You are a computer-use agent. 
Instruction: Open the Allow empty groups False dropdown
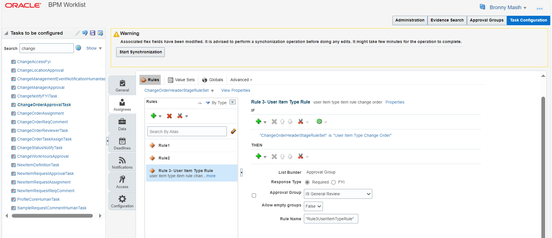click(x=313, y=206)
